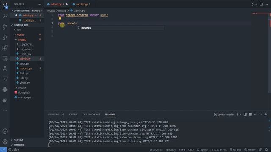Open editor More Actions ellipsis
Screen dimensions: 271x152
pyautogui.click(x=266, y=4)
